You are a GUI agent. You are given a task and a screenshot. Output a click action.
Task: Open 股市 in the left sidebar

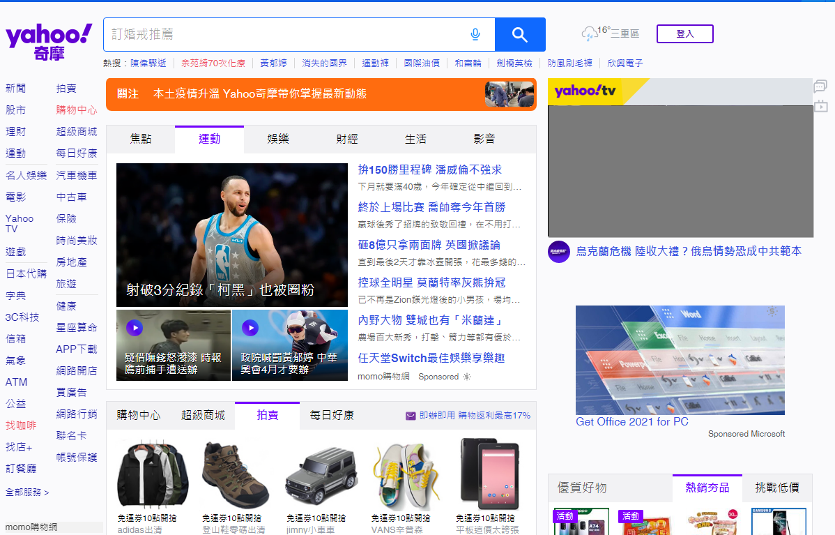15,110
